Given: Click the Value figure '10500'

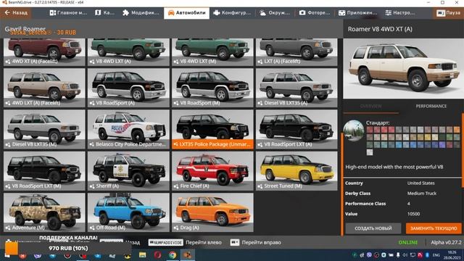Looking at the screenshot, I should (413, 214).
